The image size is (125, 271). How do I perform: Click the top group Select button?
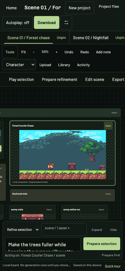(x=114, y=113)
